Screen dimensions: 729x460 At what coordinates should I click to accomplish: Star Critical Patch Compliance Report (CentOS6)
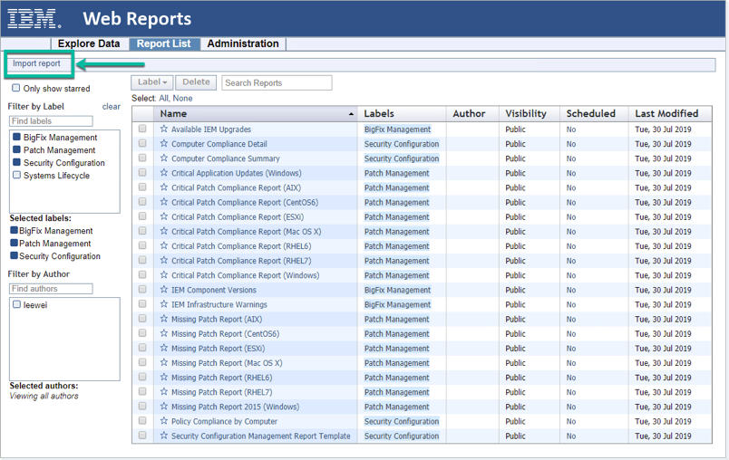pyautogui.click(x=163, y=202)
